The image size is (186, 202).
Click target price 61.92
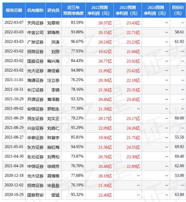point(179,42)
